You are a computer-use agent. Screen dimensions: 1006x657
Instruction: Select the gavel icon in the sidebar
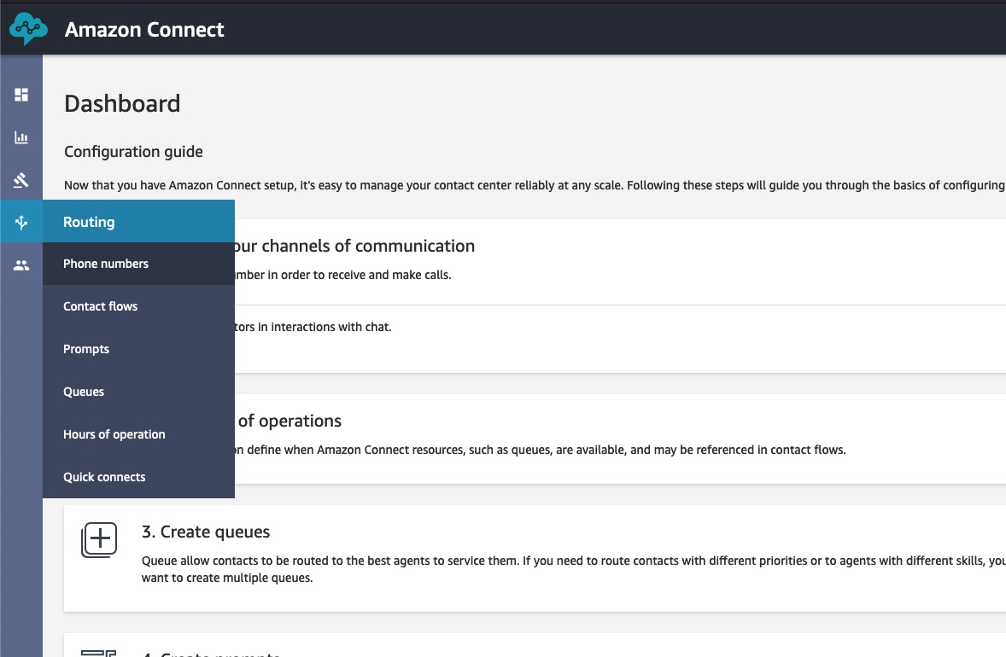coord(21,180)
